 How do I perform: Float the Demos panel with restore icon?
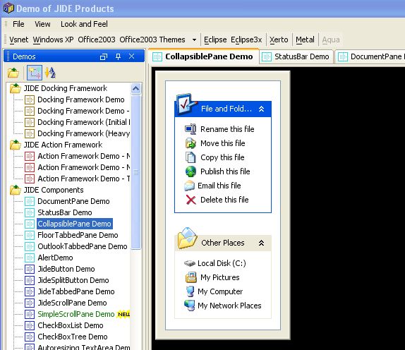pyautogui.click(x=103, y=56)
